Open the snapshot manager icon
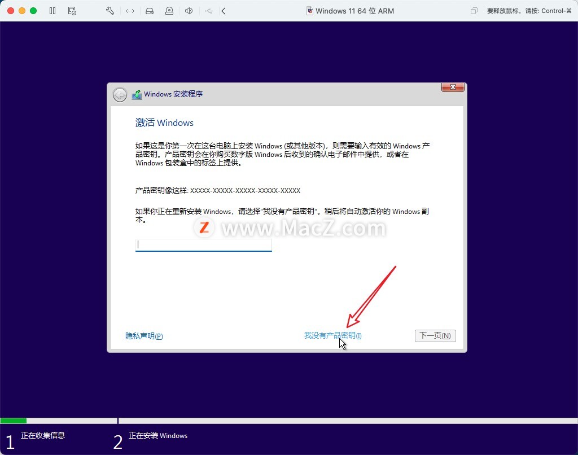578x455 pixels. (72, 11)
